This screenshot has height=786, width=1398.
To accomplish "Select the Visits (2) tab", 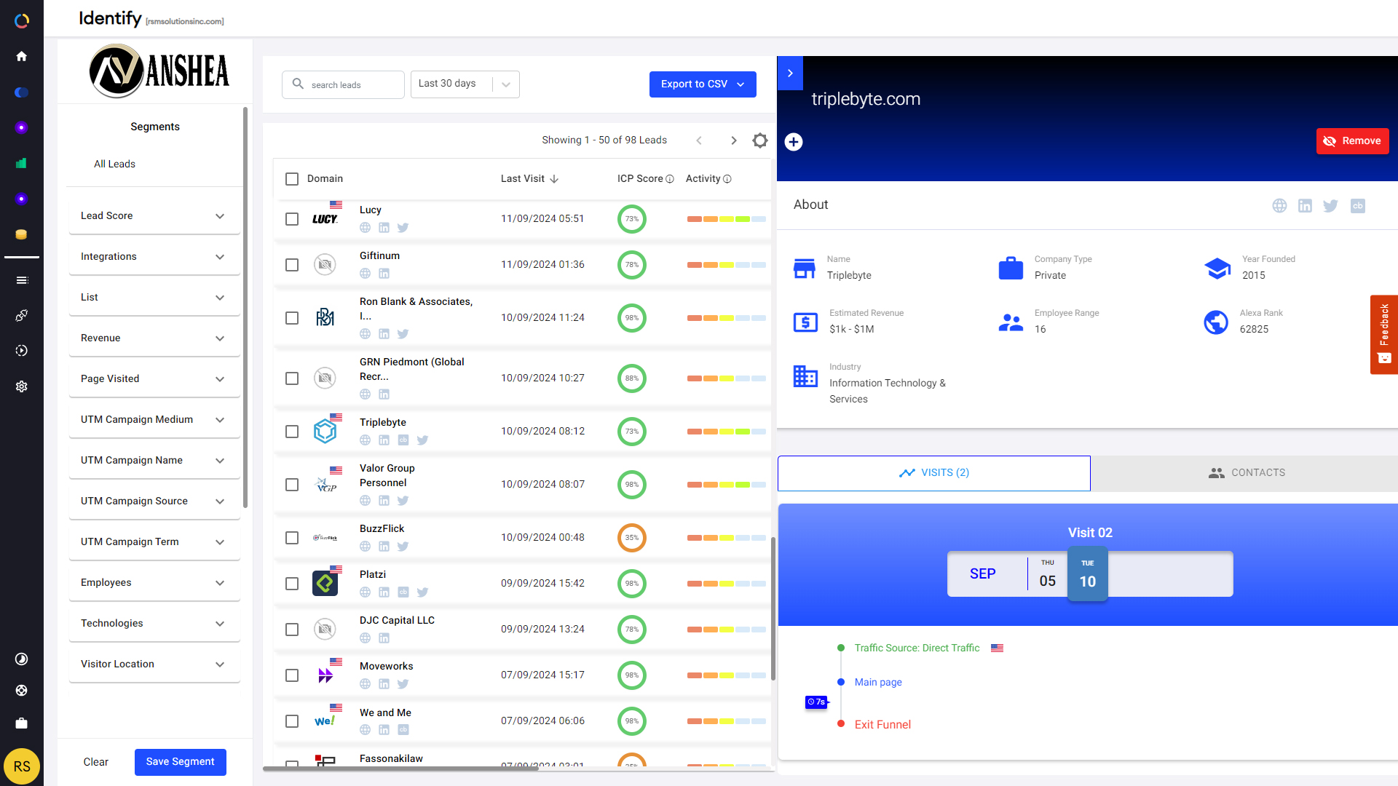I will pos(933,473).
